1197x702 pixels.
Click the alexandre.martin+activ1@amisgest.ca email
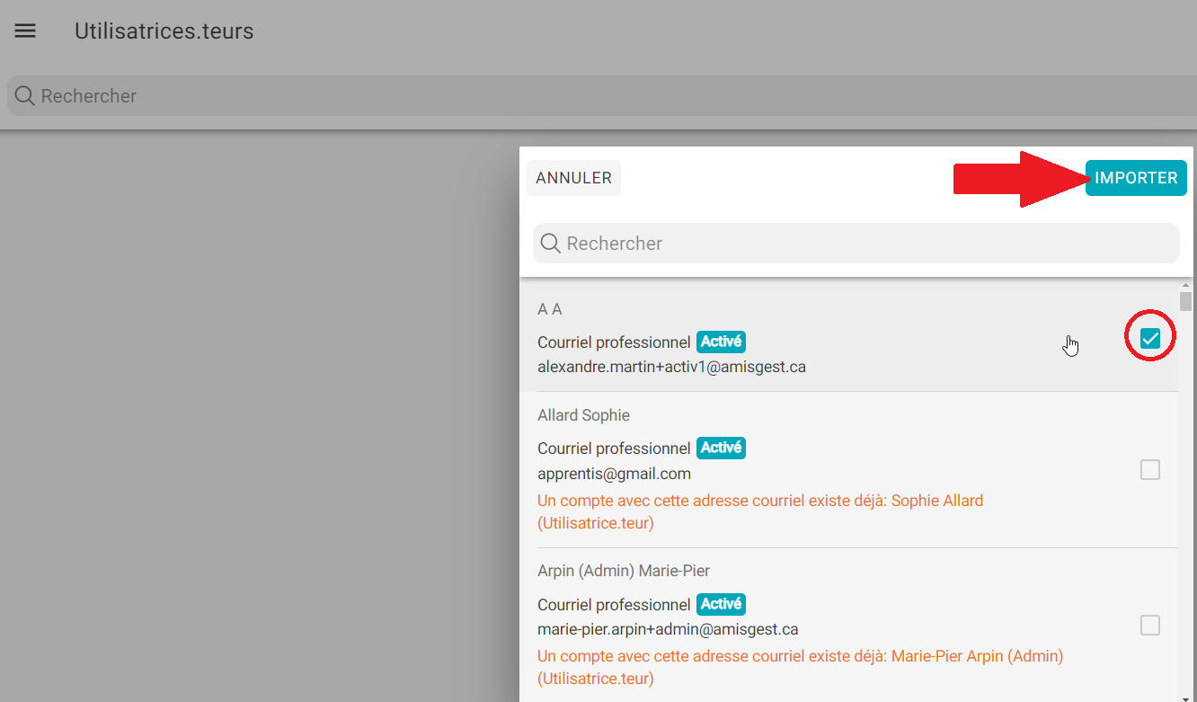pyautogui.click(x=671, y=367)
